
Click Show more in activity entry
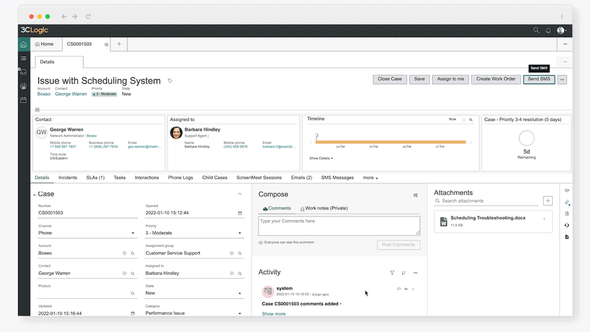274,314
